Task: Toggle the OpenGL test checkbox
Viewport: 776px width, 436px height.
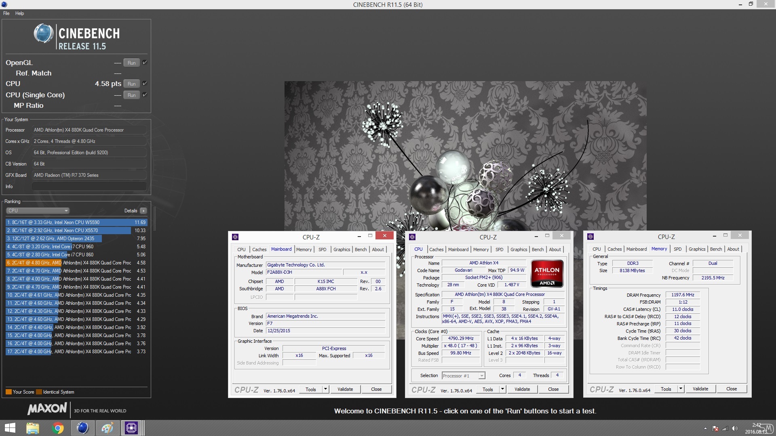Action: 145,63
